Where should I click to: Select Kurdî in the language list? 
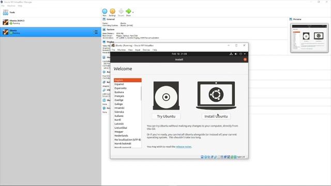pyautogui.click(x=128, y=120)
